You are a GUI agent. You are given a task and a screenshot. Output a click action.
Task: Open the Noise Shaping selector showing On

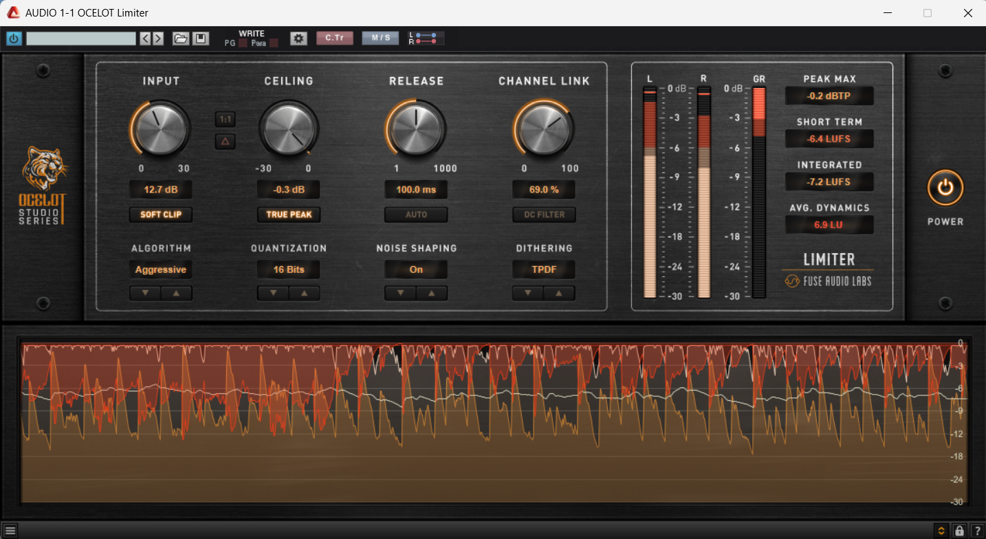[x=416, y=269]
